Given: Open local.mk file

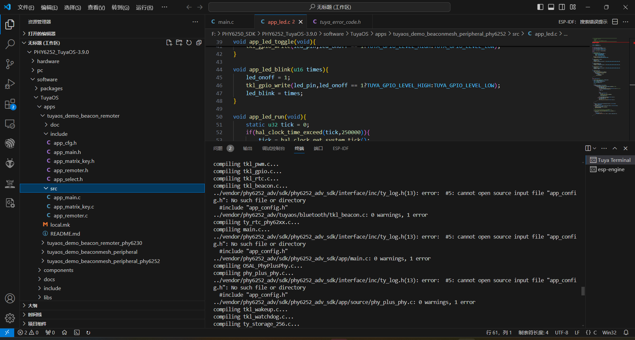Looking at the screenshot, I should 112,225.
